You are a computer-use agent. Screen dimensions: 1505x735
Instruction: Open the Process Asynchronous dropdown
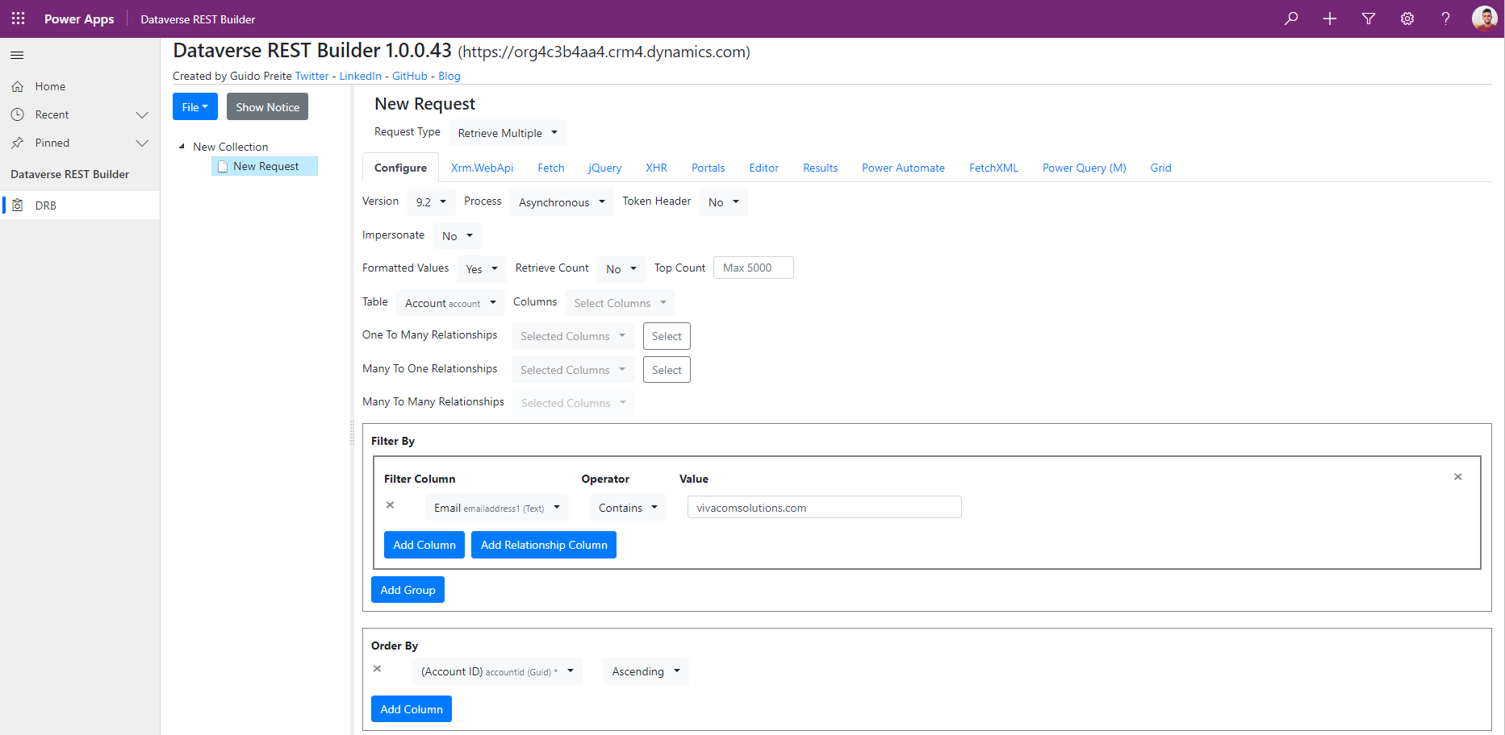coord(561,202)
